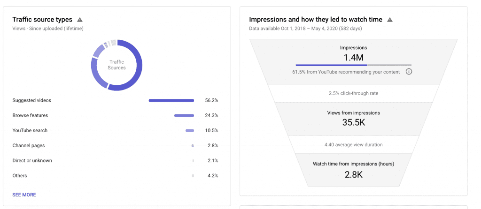This screenshot has width=481, height=209.
Task: Select the Suggested videos row label
Action: coord(31,100)
